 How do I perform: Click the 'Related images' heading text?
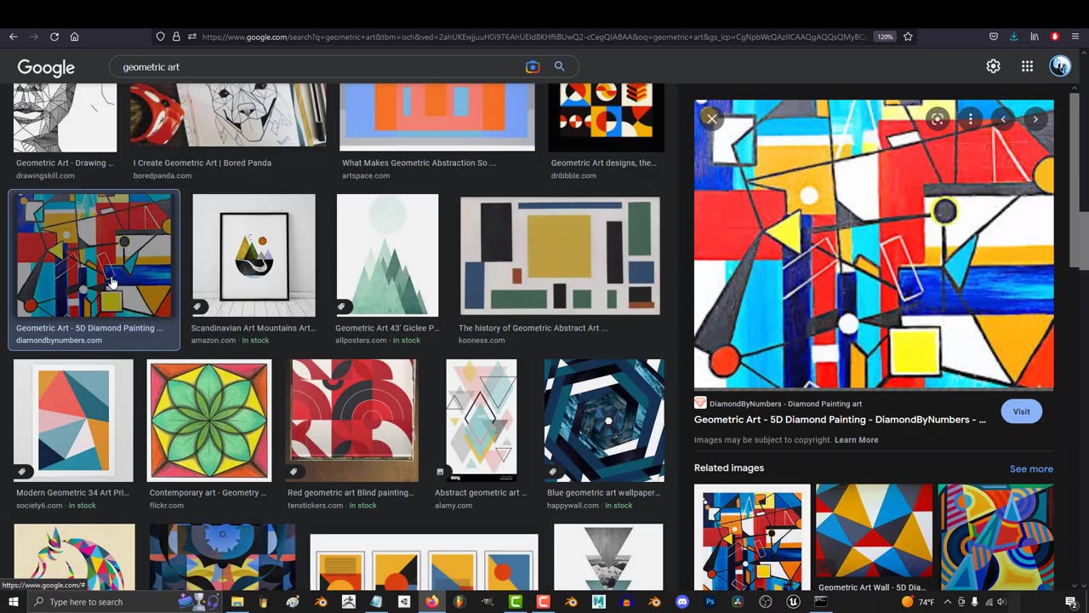click(729, 468)
